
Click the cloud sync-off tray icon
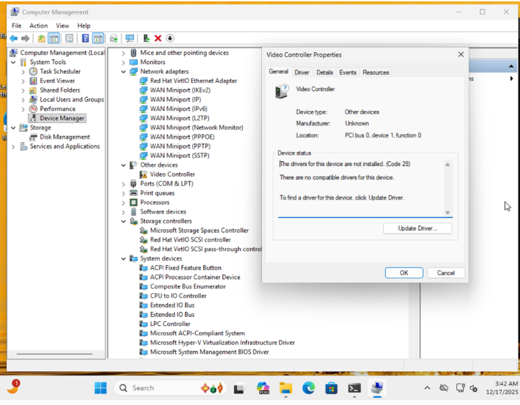tap(444, 388)
